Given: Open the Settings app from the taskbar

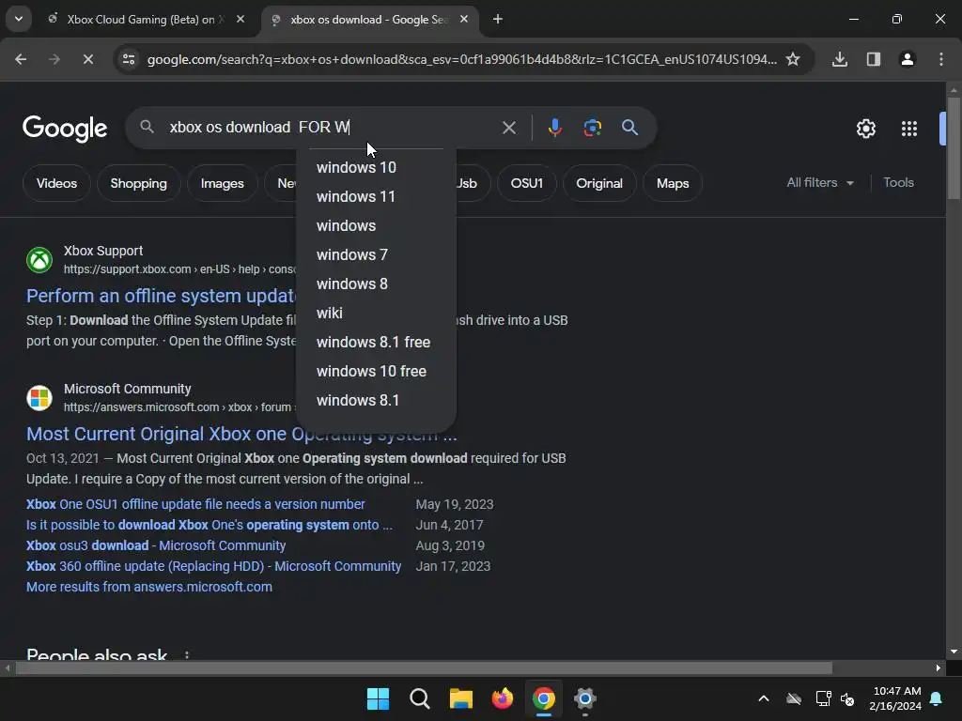Looking at the screenshot, I should point(584,698).
